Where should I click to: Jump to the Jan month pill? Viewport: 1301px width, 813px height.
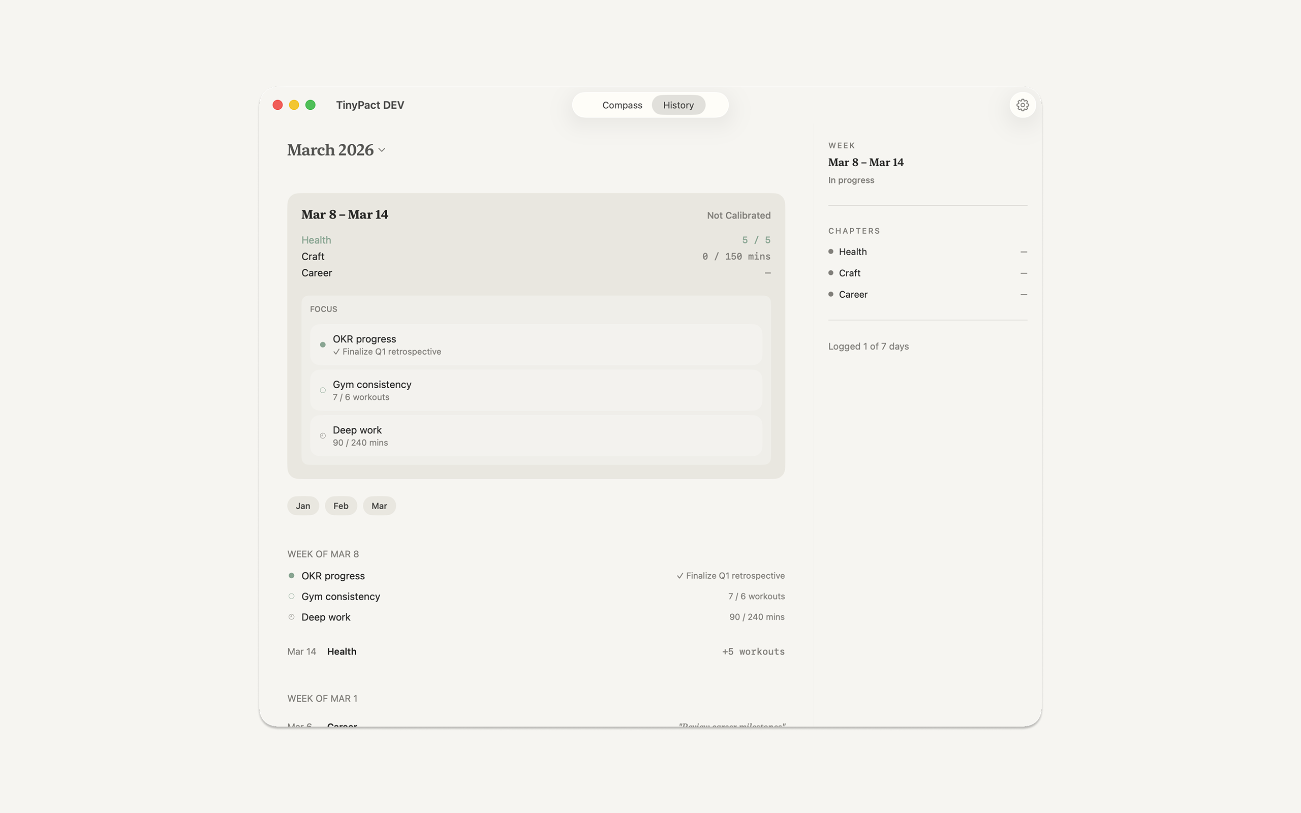pos(303,506)
